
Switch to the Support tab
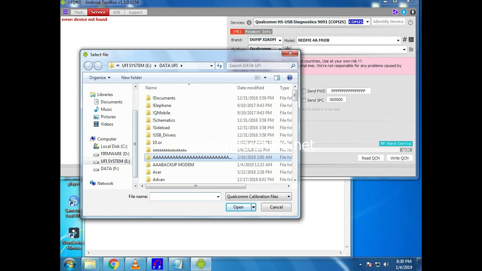(136, 12)
